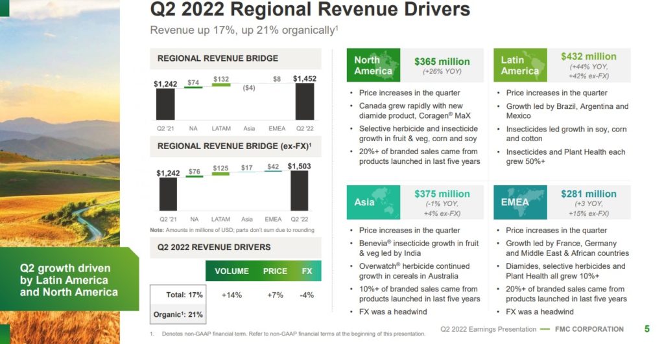Click the Asia region map graphic
The width and height of the screenshot is (664, 344).
tap(374, 202)
